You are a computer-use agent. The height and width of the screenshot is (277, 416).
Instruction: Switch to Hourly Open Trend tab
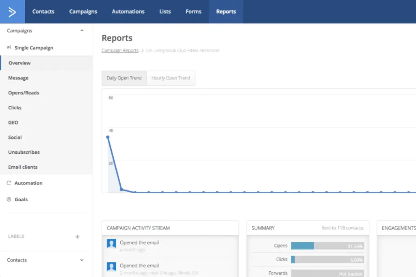[171, 78]
